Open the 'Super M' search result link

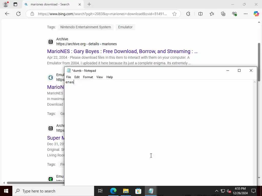56,138
